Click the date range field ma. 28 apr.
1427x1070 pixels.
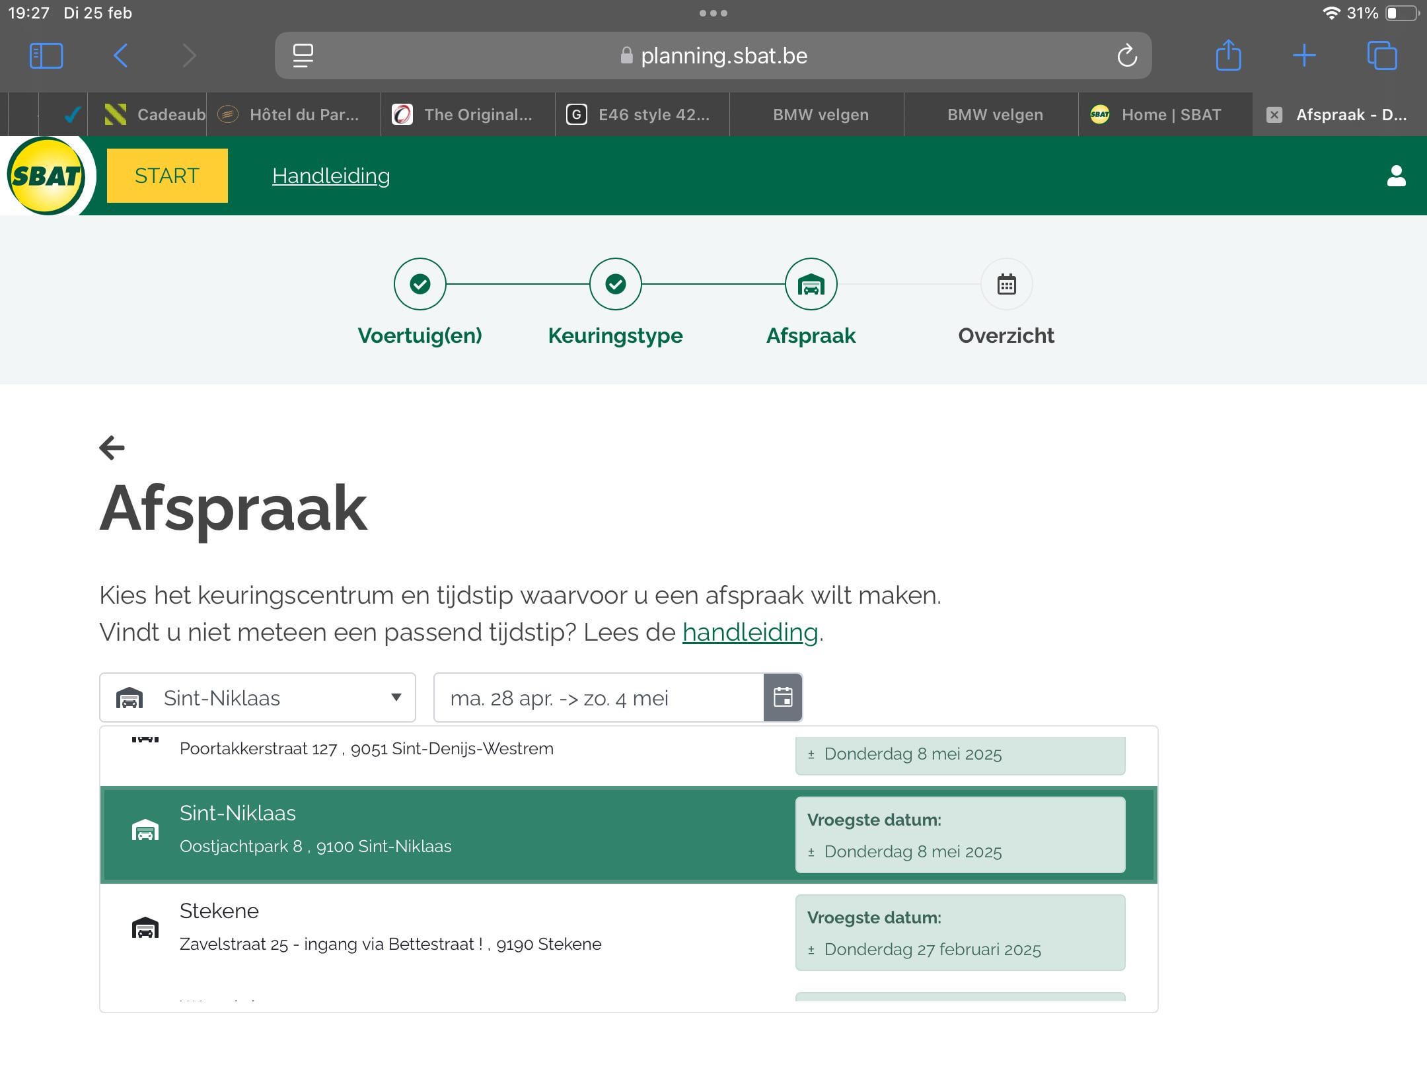599,697
